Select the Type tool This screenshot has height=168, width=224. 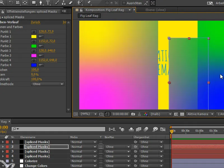(48, 3)
